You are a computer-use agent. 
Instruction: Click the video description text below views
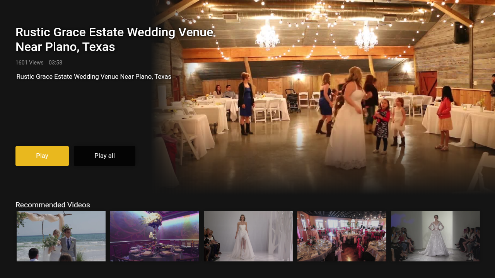(94, 76)
